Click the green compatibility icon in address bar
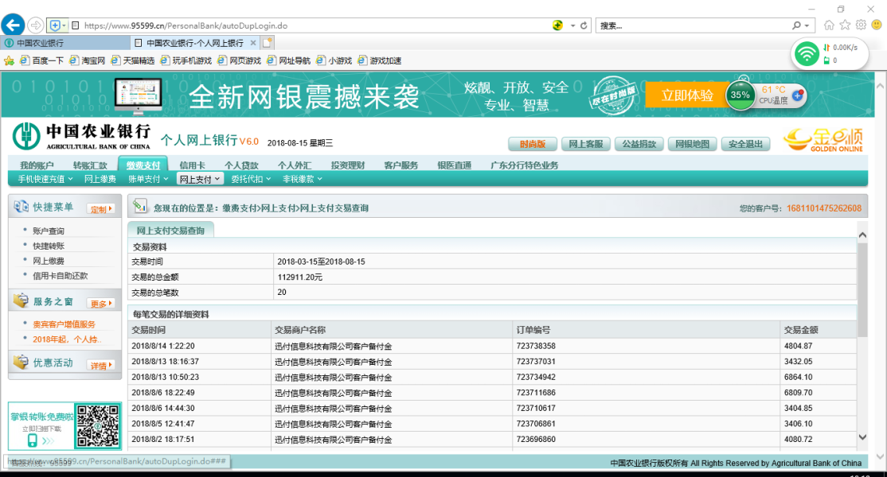The image size is (887, 477). (558, 25)
